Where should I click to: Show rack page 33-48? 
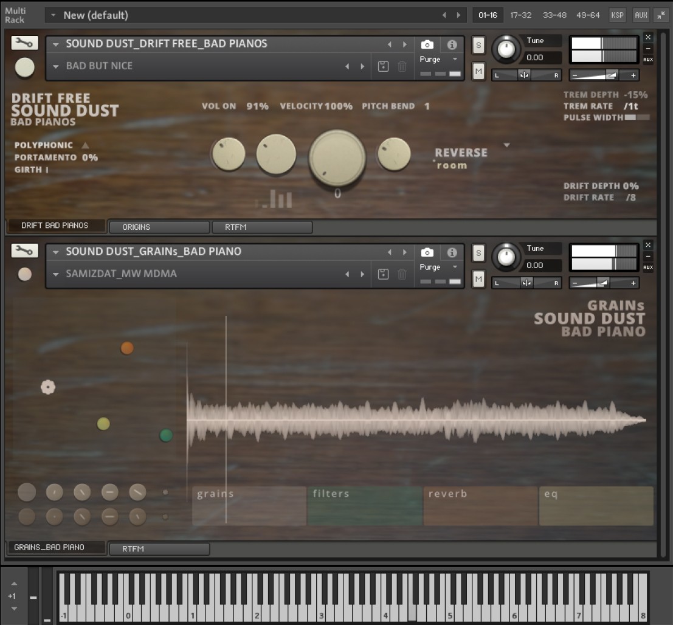pos(554,15)
